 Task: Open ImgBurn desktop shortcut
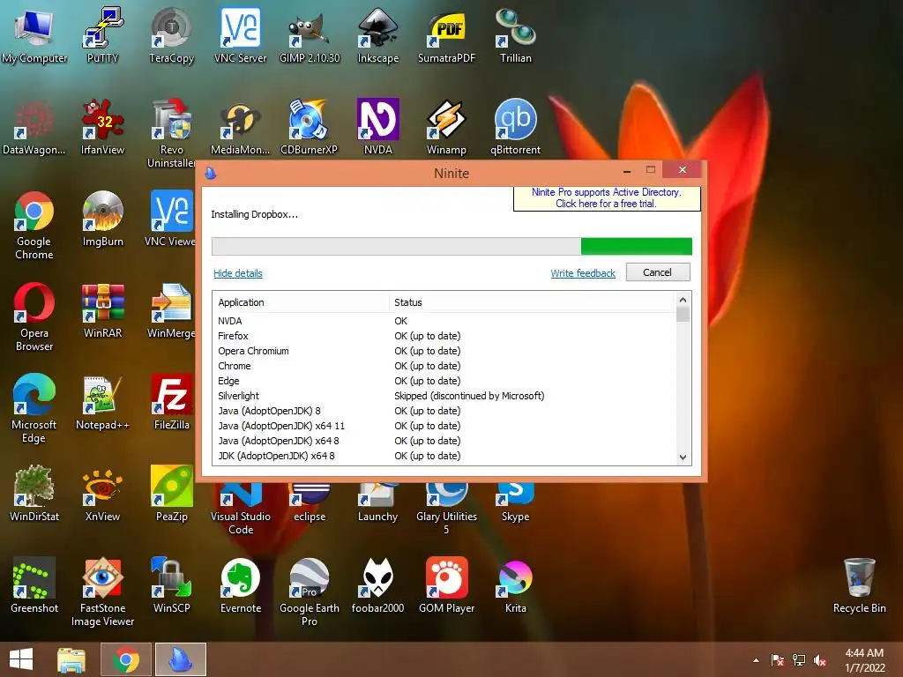coord(102,219)
